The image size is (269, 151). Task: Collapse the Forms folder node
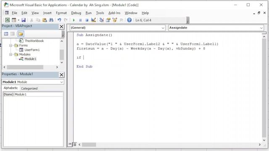click(x=11, y=45)
